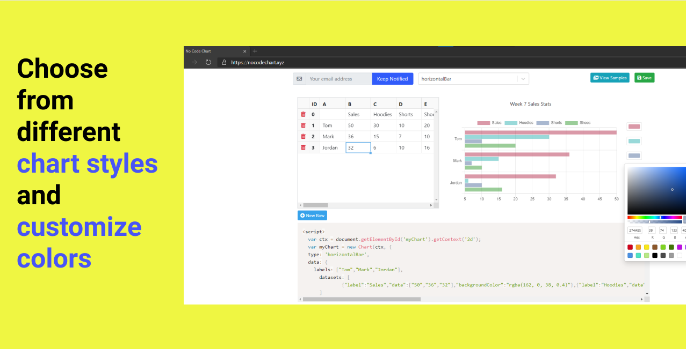
Task: Select the Tom name cell
Action: (x=333, y=125)
